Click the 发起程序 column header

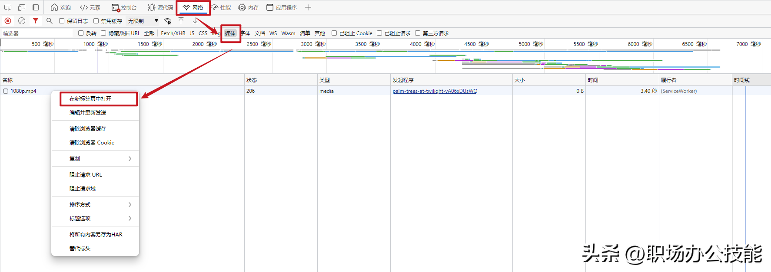click(x=451, y=80)
